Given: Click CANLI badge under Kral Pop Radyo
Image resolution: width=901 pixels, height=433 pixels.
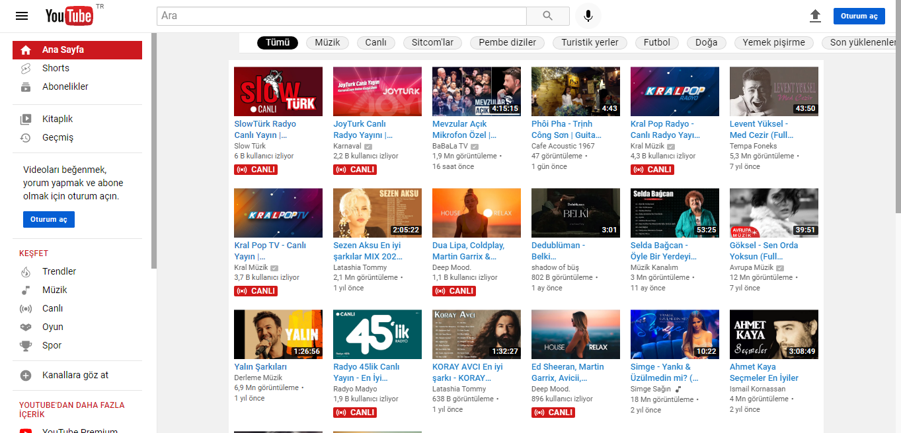Looking at the screenshot, I should pos(652,170).
